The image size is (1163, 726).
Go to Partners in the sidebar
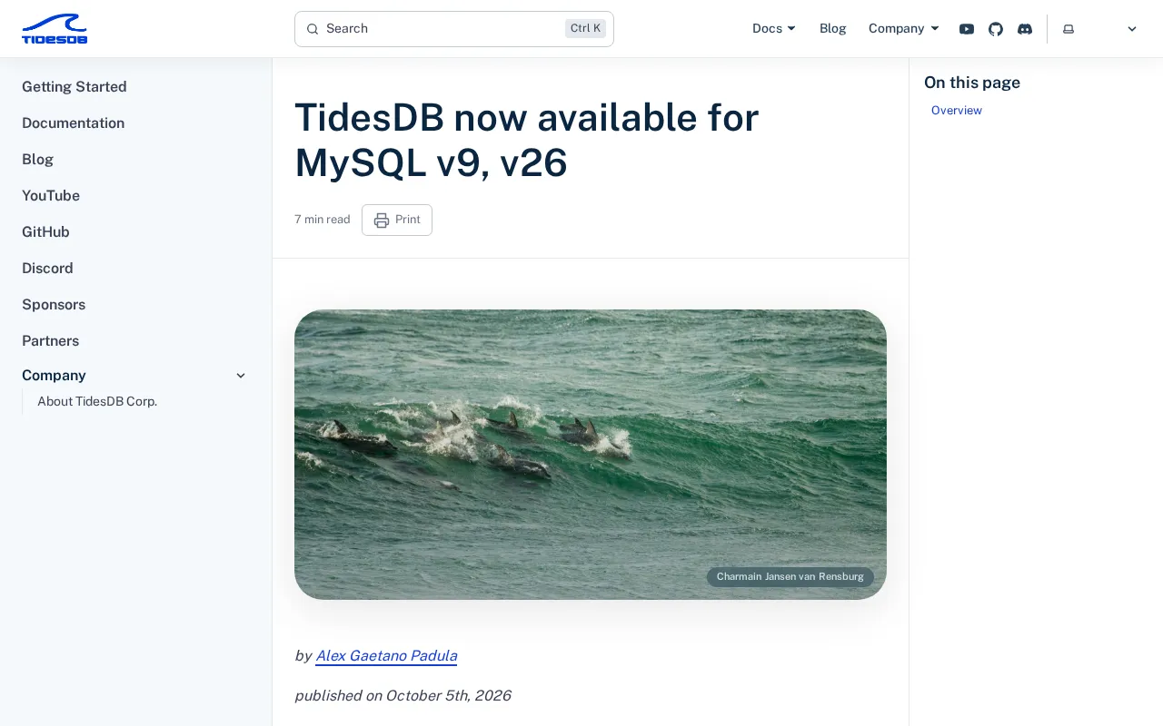(51, 341)
